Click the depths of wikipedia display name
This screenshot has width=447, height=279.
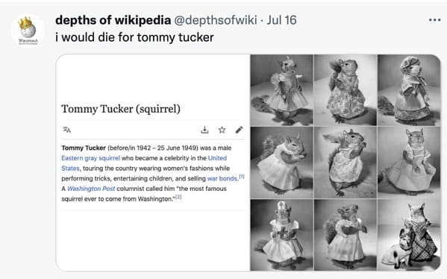pos(113,20)
